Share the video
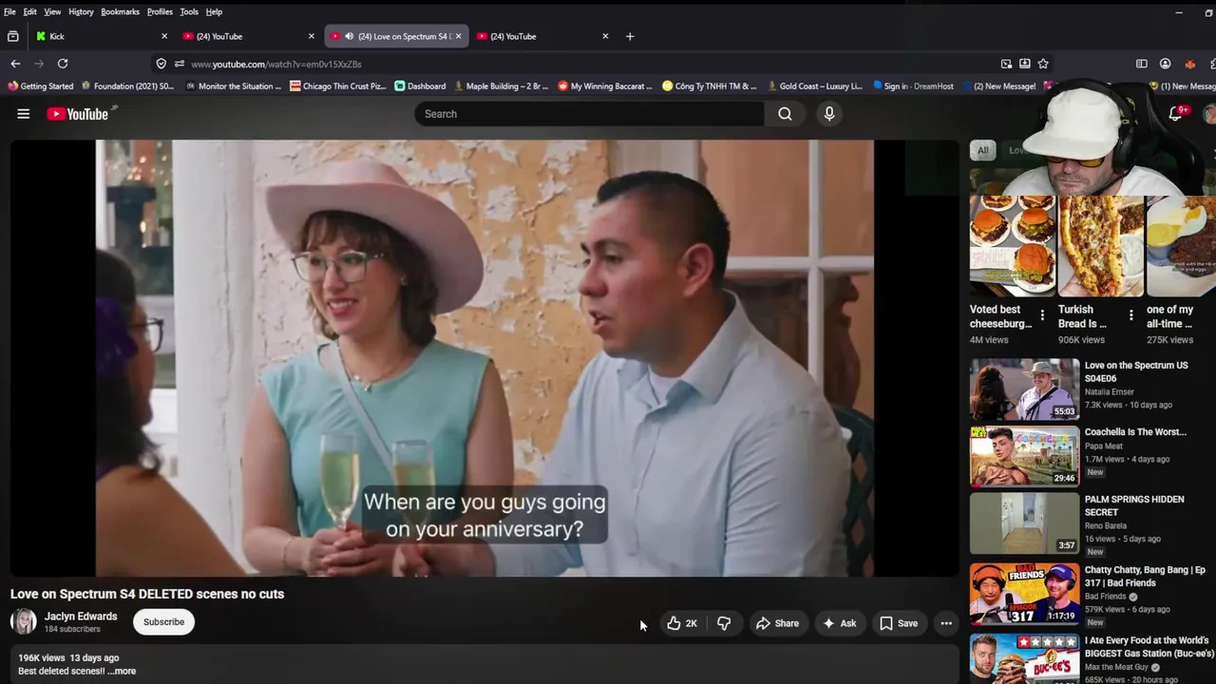Image resolution: width=1216 pixels, height=684 pixels. tap(777, 623)
